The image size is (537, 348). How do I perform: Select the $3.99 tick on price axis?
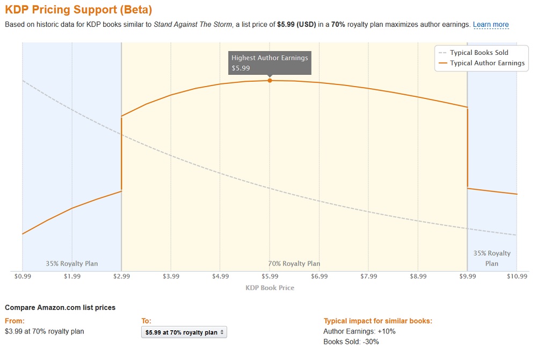[x=171, y=276]
